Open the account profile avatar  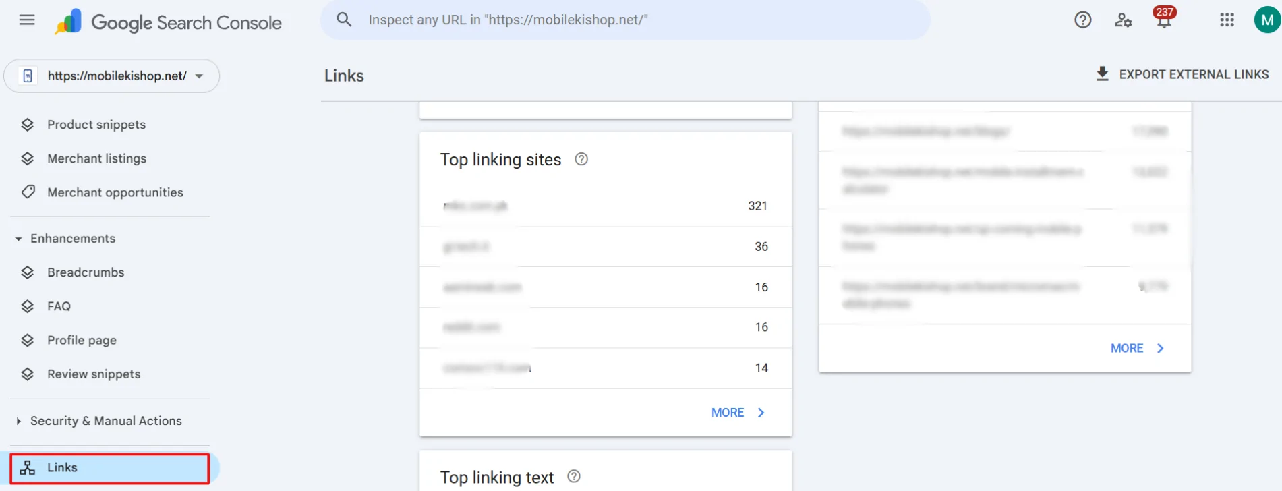tap(1265, 20)
